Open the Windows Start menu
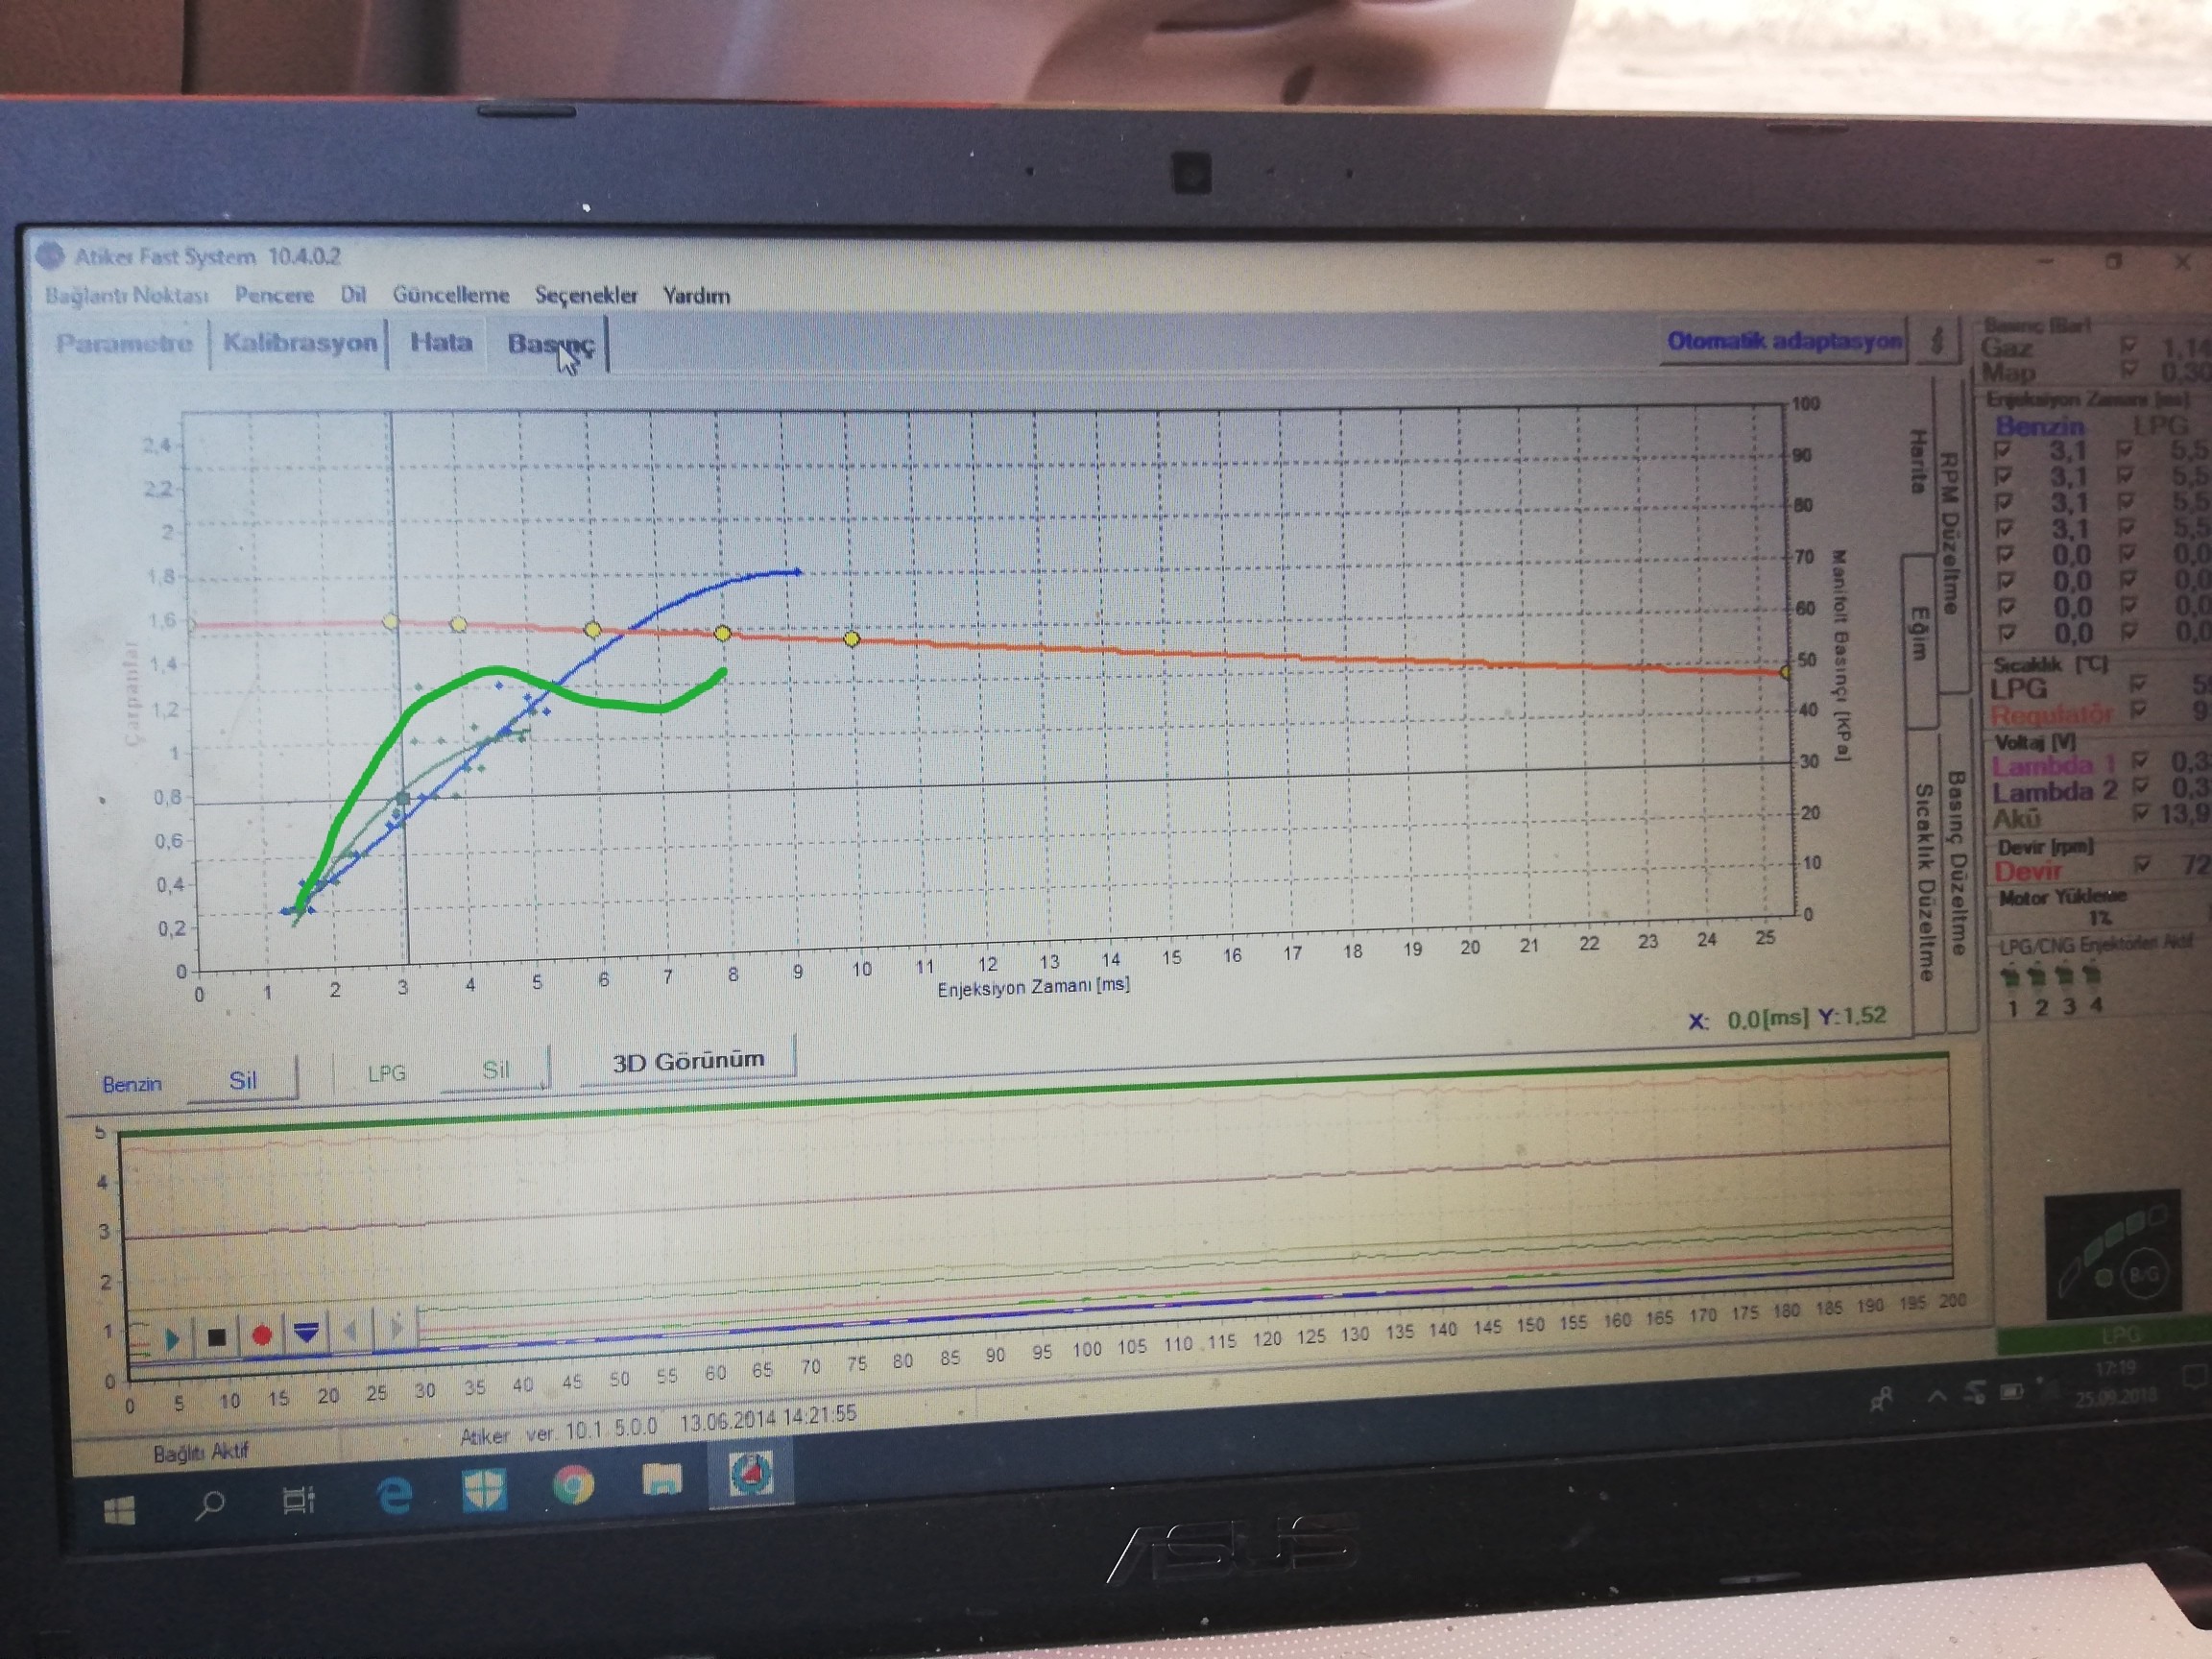Viewport: 2212px width, 1659px height. (120, 1508)
